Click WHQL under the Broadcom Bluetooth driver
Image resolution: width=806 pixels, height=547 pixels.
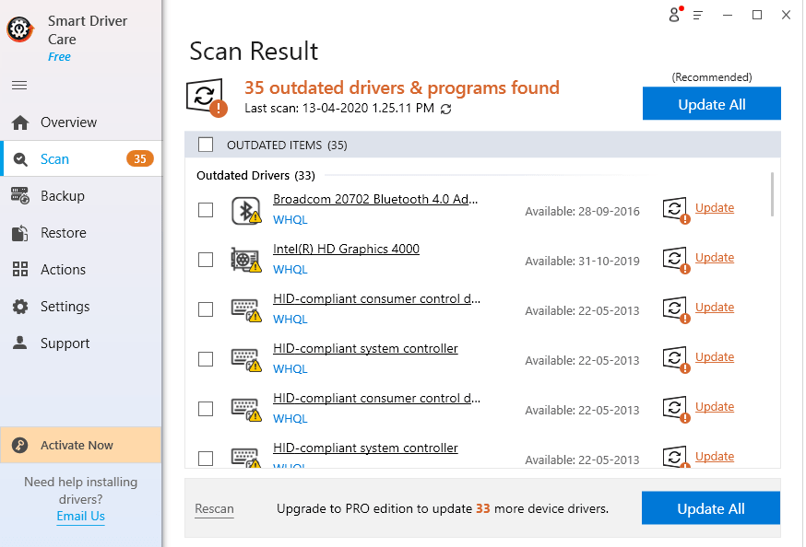point(290,219)
